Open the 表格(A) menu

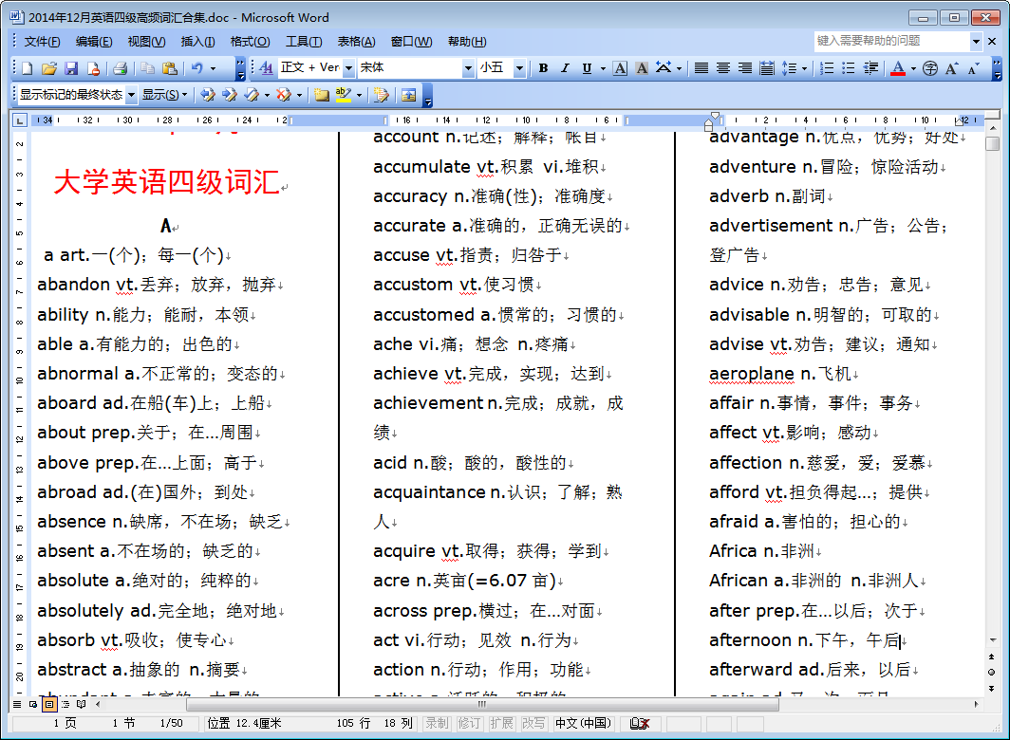pos(356,41)
